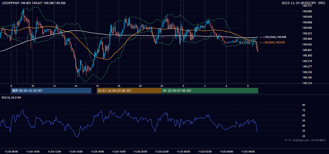
Task: Open the HistData.com data source credit
Action: 305,140
